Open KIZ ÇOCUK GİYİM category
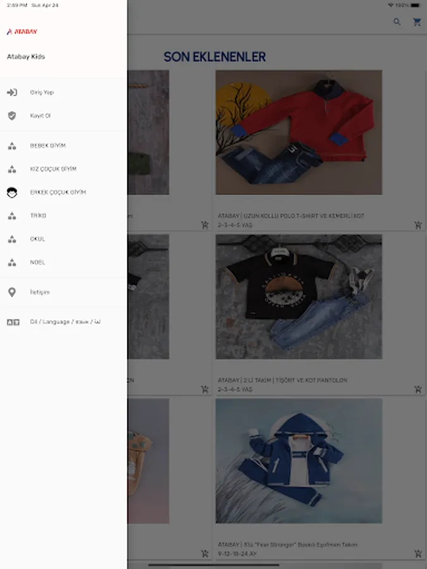 63,169
